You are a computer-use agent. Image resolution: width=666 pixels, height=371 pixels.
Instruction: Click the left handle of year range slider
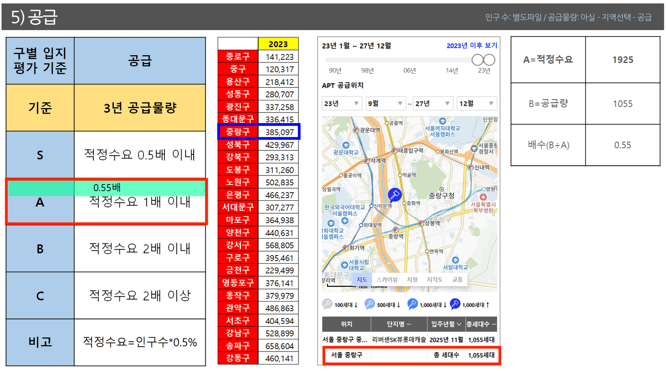(x=478, y=60)
